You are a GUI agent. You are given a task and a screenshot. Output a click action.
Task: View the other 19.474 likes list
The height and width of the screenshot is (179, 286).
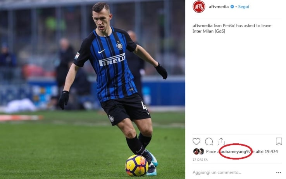[267, 151]
